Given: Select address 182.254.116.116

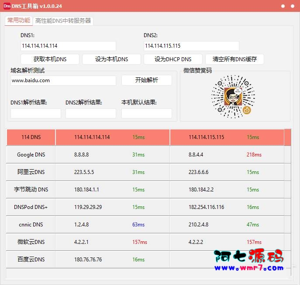Looking at the screenshot, I should tap(206, 207).
